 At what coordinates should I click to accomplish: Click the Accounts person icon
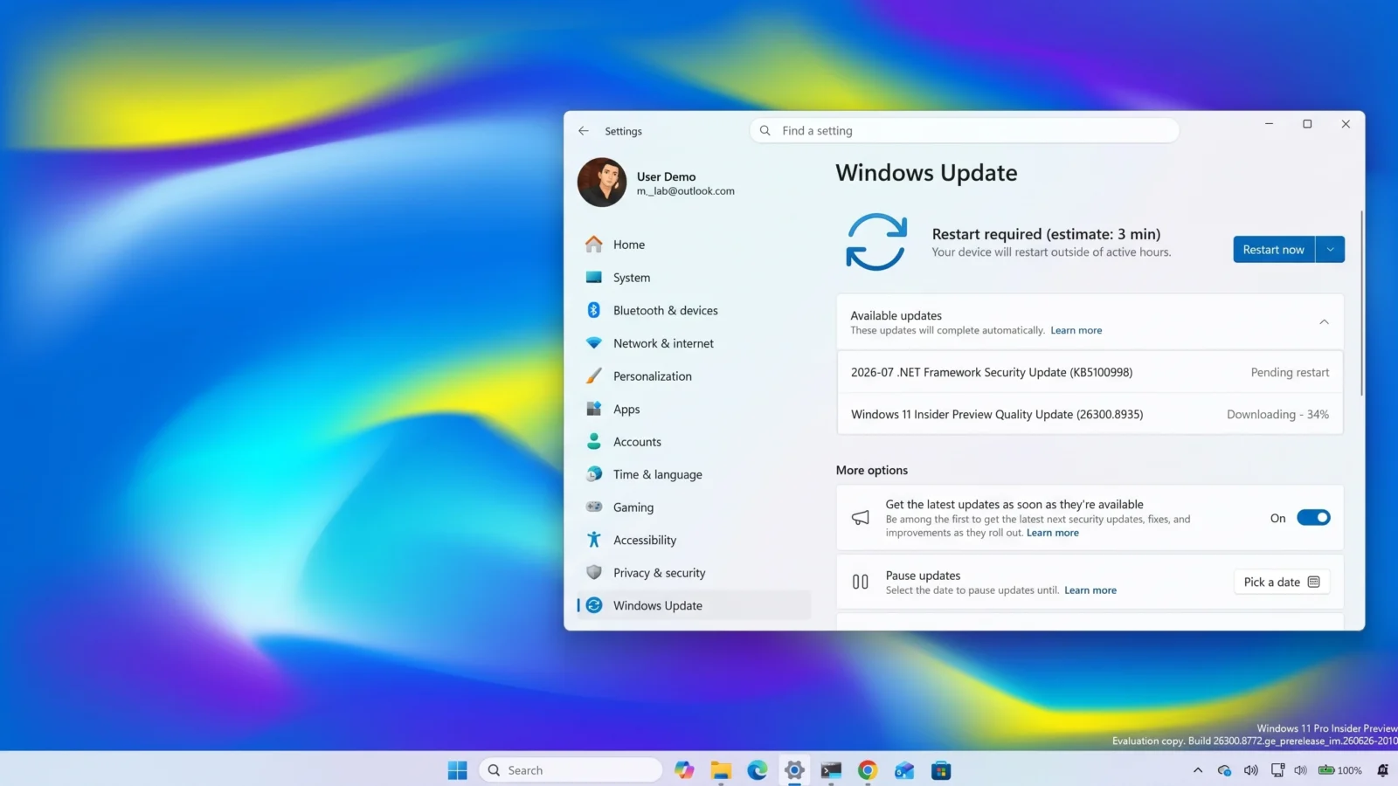[x=594, y=441]
